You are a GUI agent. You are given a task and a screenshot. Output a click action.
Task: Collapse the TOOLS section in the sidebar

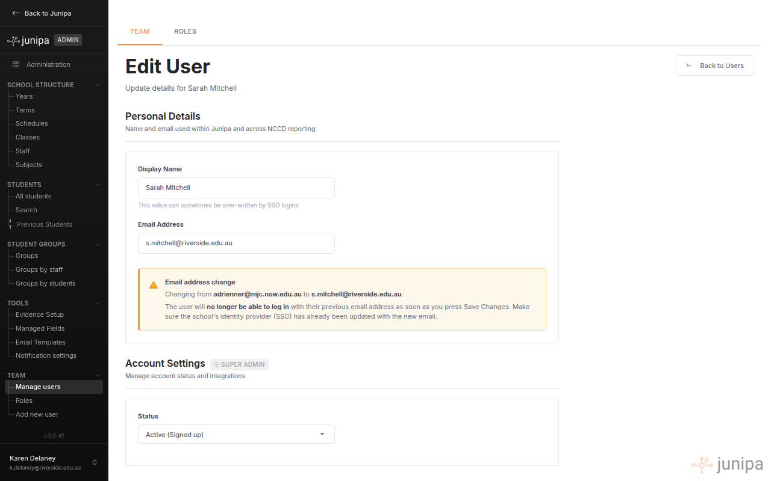click(98, 302)
